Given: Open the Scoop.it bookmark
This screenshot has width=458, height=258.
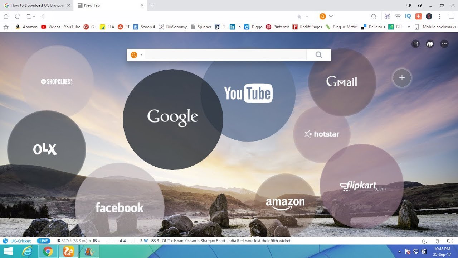Looking at the screenshot, I should [x=144, y=27].
